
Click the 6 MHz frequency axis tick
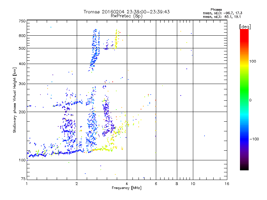pyautogui.click(x=156, y=184)
